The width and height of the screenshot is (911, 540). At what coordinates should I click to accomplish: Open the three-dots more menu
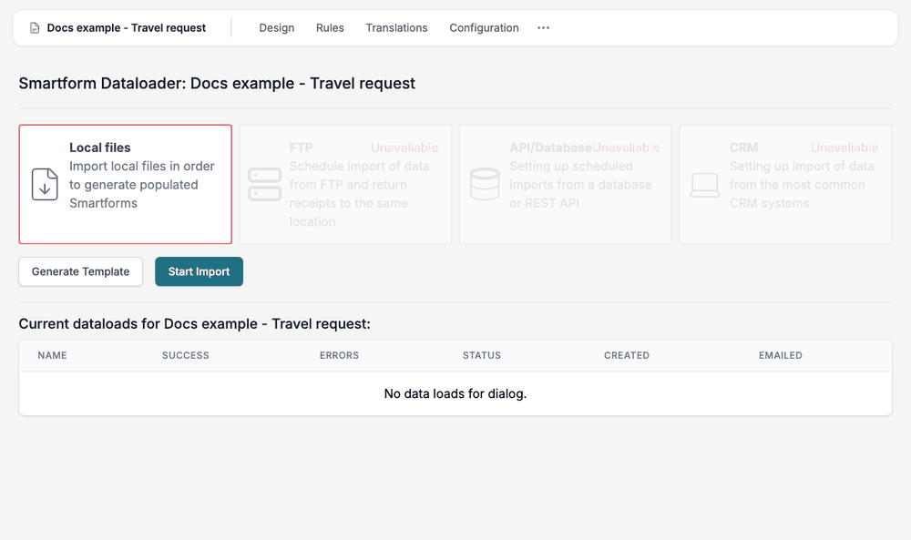(x=543, y=28)
